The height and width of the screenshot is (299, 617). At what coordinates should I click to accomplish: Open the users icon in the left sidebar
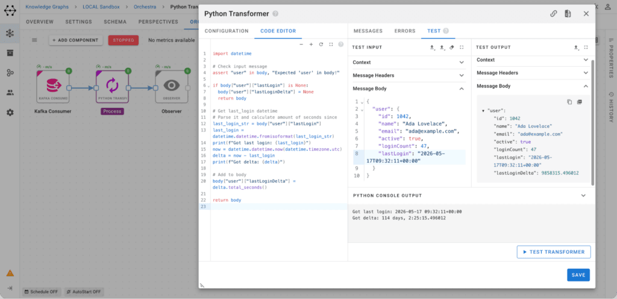(x=10, y=93)
